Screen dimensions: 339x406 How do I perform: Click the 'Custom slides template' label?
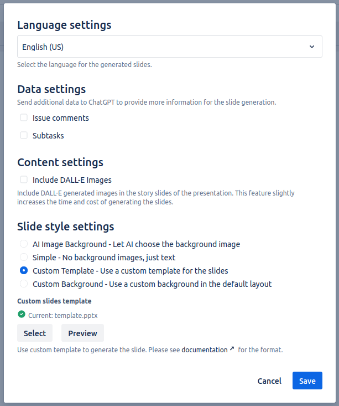[x=54, y=301]
